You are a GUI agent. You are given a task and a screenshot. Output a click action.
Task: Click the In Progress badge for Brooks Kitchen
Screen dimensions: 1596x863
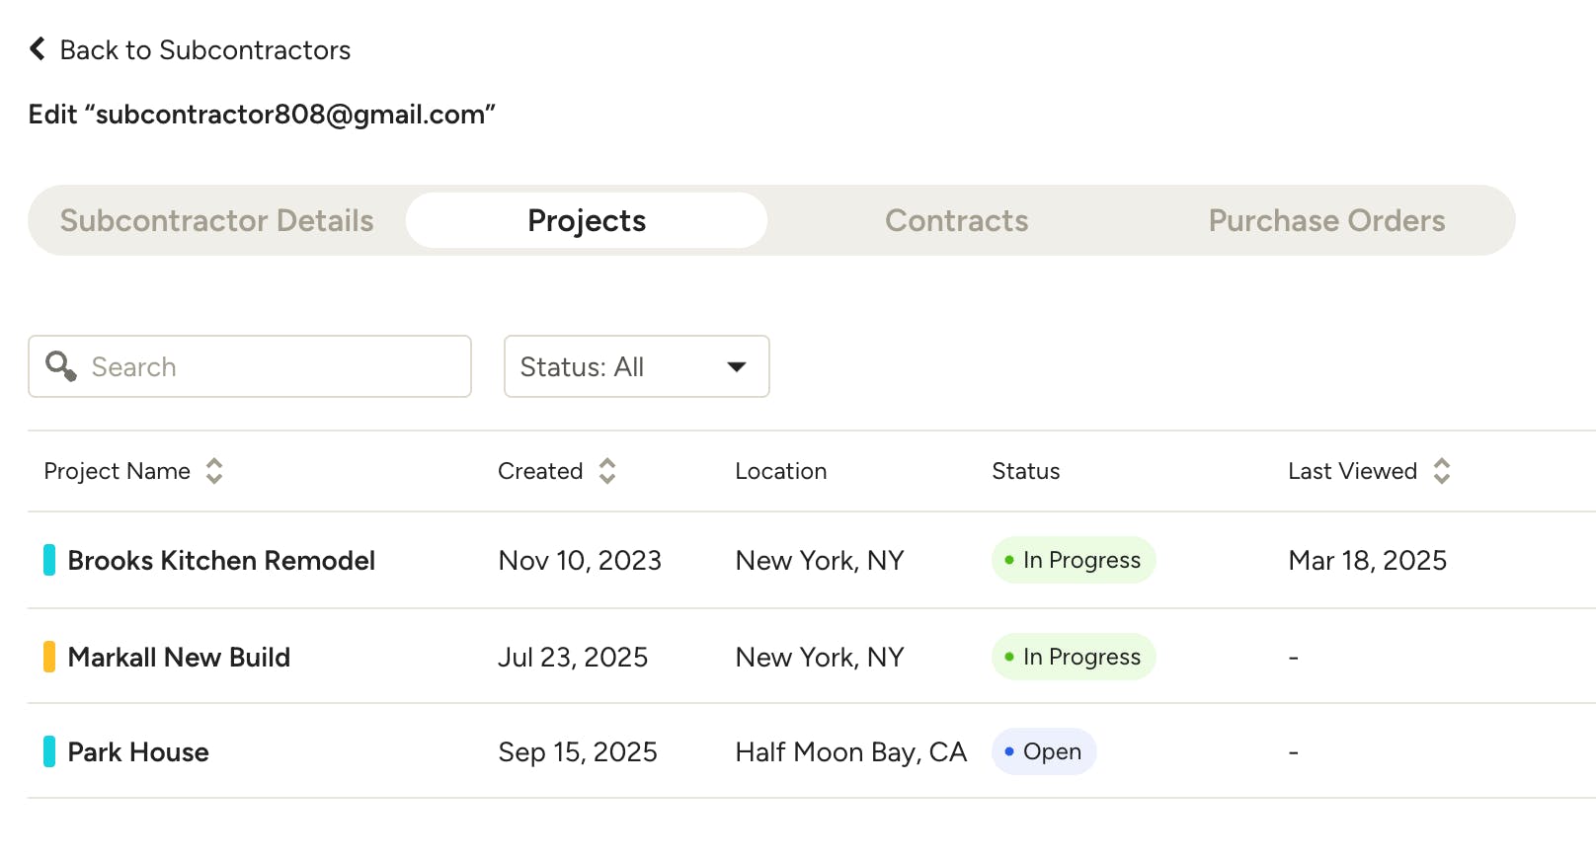(1074, 560)
